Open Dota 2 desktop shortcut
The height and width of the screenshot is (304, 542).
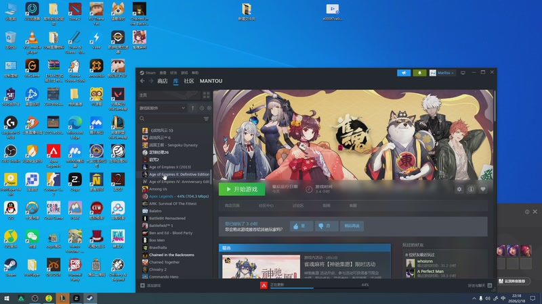tap(75, 11)
